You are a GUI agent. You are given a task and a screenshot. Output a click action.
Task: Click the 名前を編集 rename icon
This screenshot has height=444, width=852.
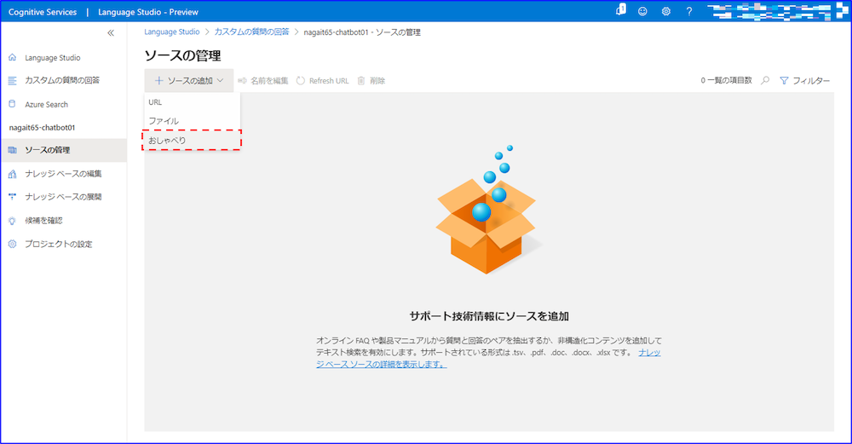[242, 80]
